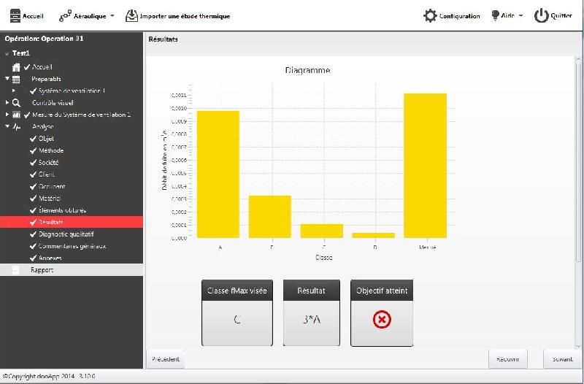Screen dimensions: 584x384
Task: Click the checkmark beside Diagnostic qualitatif
Action: click(33, 234)
